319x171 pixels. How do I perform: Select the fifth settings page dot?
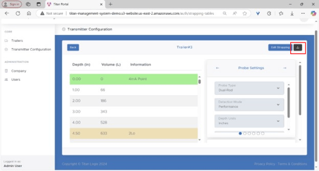click(258, 134)
